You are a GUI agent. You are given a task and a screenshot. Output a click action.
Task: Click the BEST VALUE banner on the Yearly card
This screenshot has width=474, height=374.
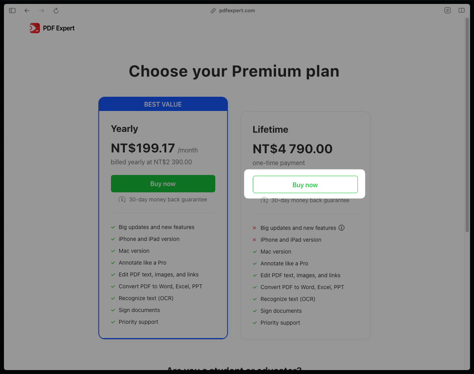pos(163,104)
